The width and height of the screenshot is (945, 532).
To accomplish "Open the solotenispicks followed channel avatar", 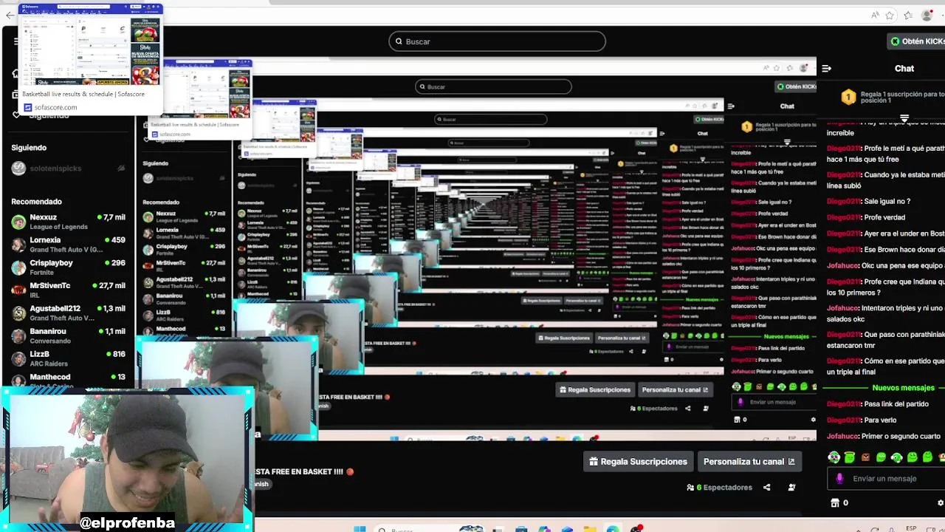I will (x=18, y=168).
